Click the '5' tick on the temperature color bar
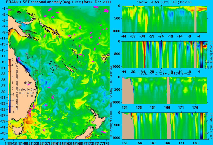Image resolution: width=213 pixels, height=145 pixels. pyautogui.click(x=12, y=59)
